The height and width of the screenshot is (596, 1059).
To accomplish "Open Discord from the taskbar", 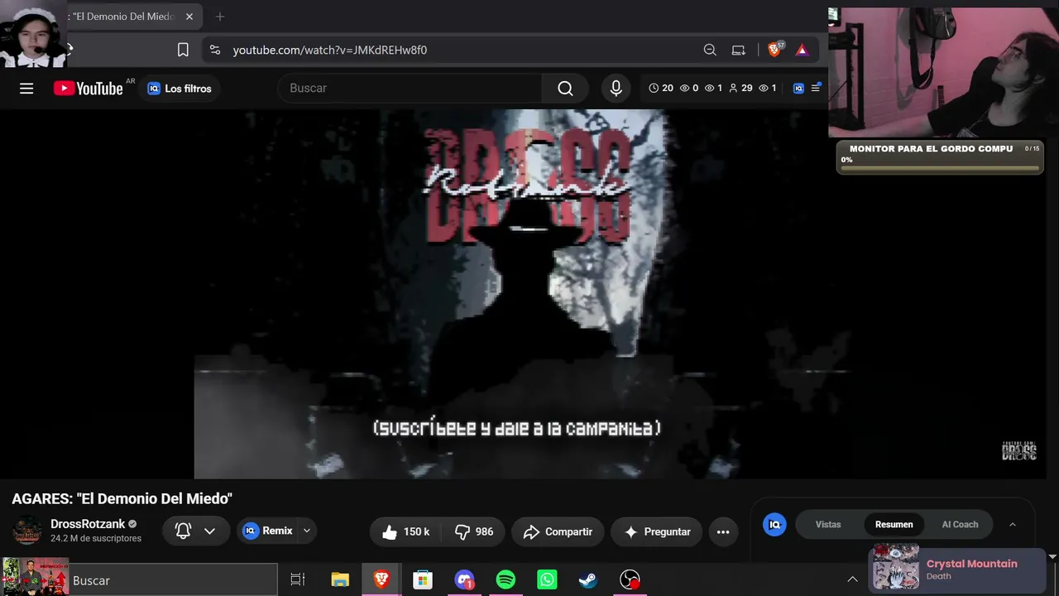I will point(464,579).
